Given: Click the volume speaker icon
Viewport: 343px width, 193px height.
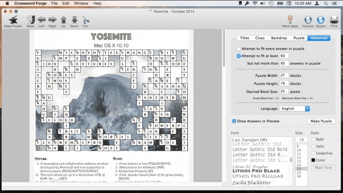Looking at the screenshot, I should pyautogui.click(x=263, y=3).
